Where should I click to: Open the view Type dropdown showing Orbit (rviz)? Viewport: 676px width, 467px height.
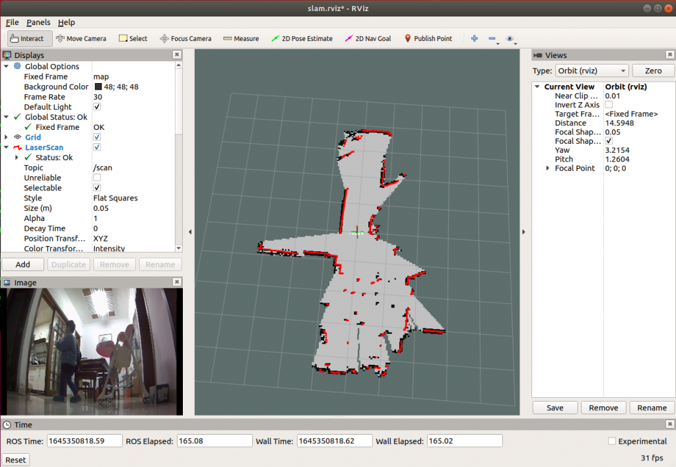click(x=591, y=71)
